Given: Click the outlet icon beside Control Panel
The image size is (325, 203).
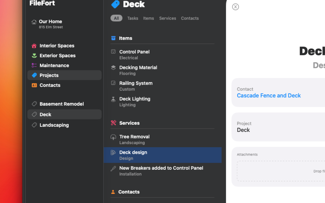Looking at the screenshot, I should (x=113, y=52).
